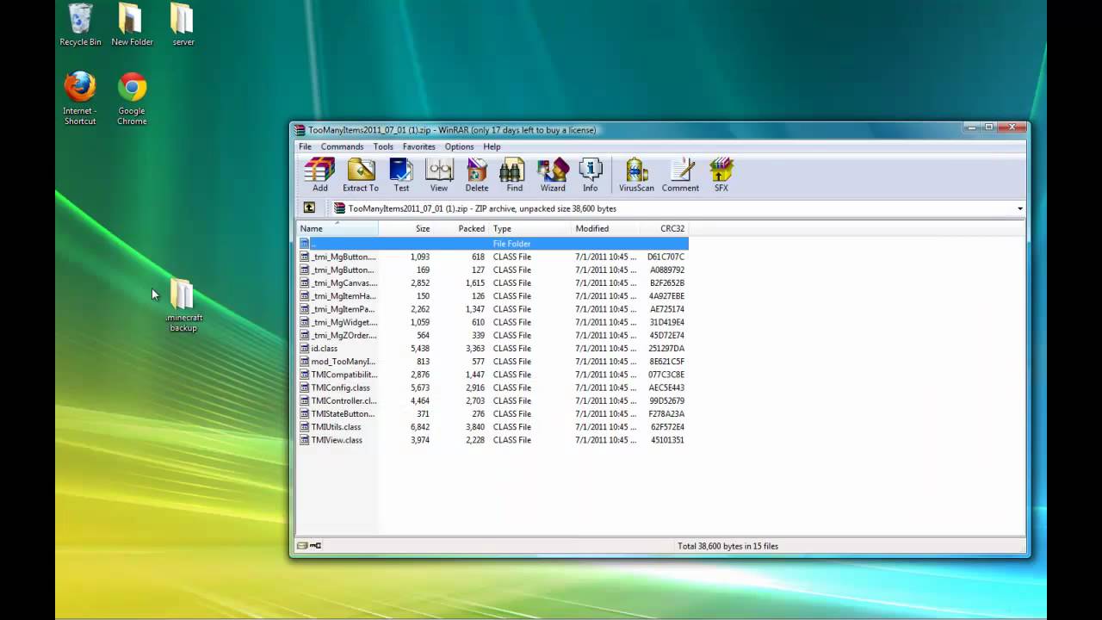Select the TMIUtils.class file

point(492,427)
